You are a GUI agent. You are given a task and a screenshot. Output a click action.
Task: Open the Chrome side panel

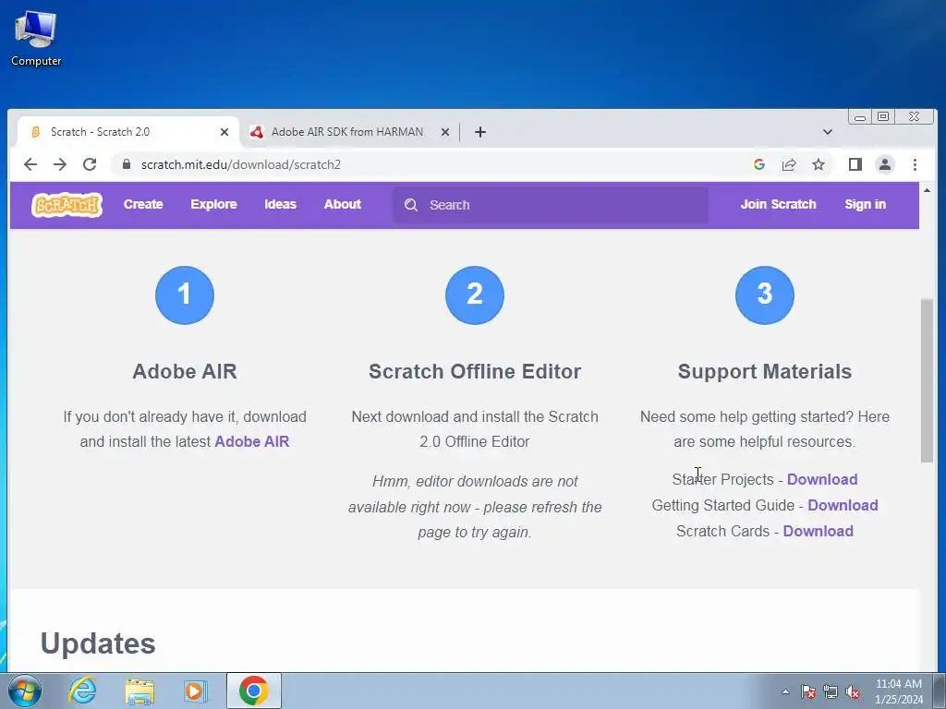[x=855, y=164]
